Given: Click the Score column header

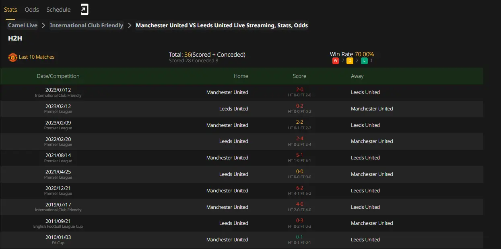Looking at the screenshot, I should (x=299, y=76).
